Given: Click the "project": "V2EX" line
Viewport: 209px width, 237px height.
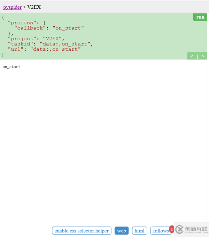Looking at the screenshot, I should 36,39.
